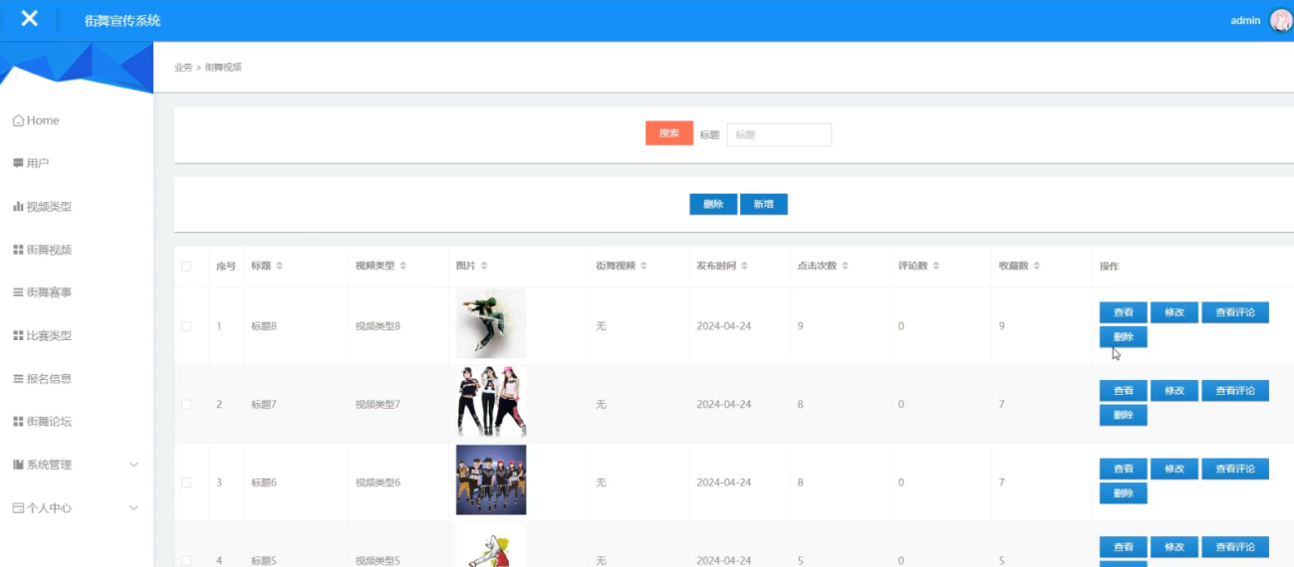Sort by 发布时间 column arrows
1294x567 pixels.
[744, 267]
